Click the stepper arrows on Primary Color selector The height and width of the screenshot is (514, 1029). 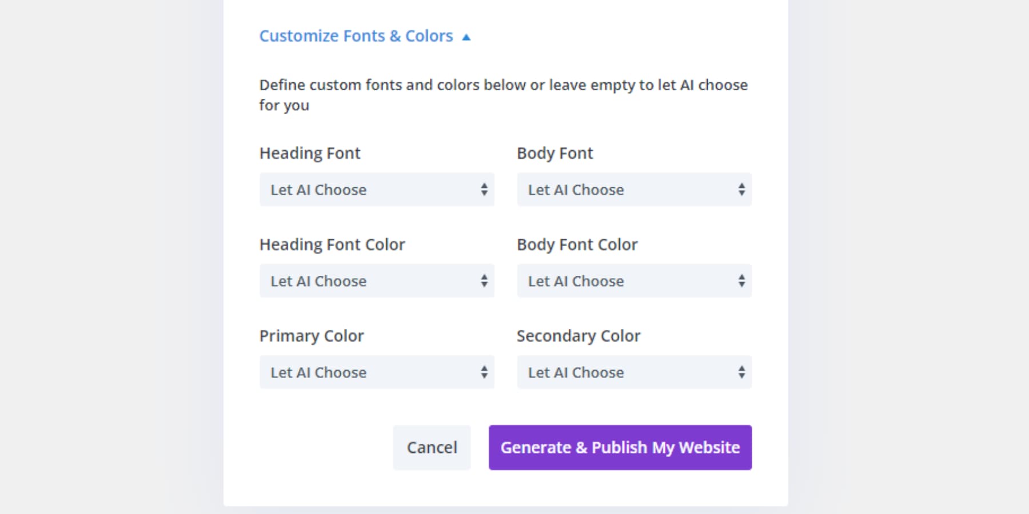[x=483, y=372]
